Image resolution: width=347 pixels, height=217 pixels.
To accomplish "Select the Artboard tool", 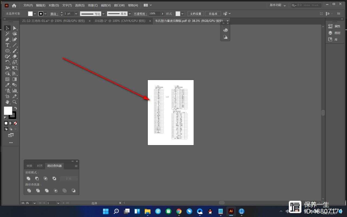I will tap(7, 97).
